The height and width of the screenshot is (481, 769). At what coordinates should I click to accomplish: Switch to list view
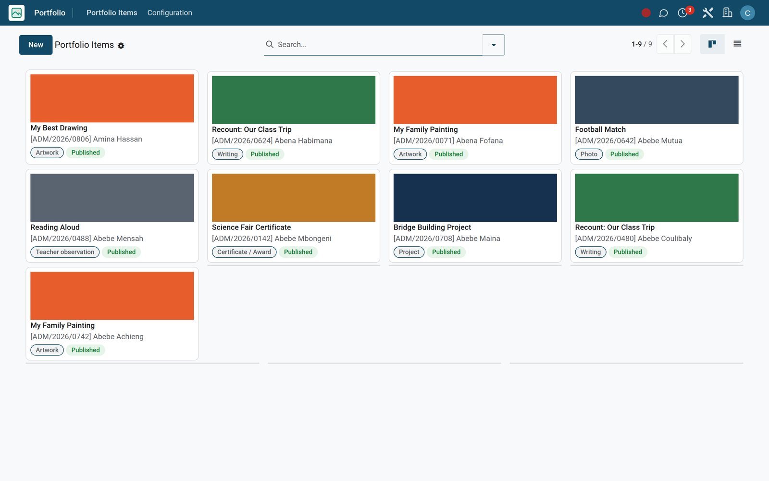[737, 44]
